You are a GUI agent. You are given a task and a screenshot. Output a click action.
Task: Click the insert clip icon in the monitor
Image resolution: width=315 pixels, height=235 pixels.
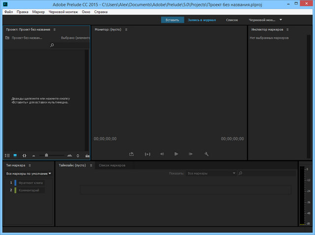pos(147,154)
